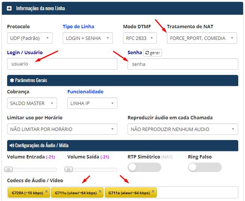The height and width of the screenshot is (201, 245).
Task: Click the Senha password input field
Action: 183,64
